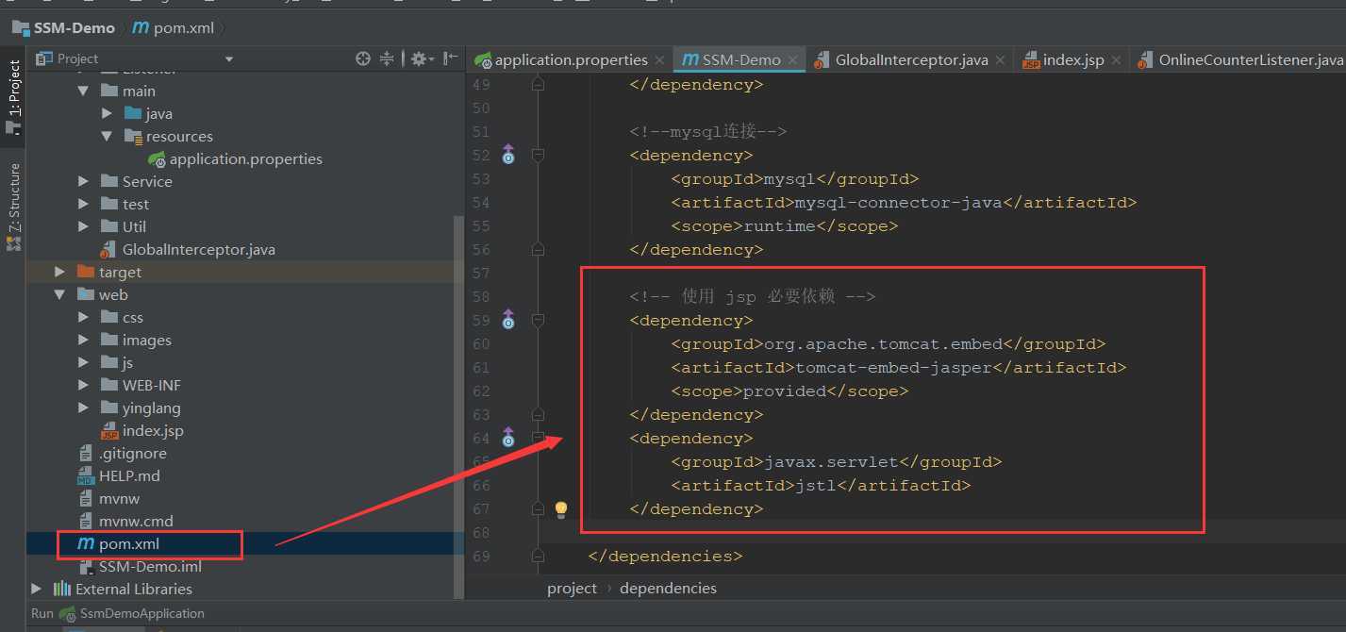Toggle the fold end marker on line 49
Screen dimensions: 1346x632
(x=538, y=84)
